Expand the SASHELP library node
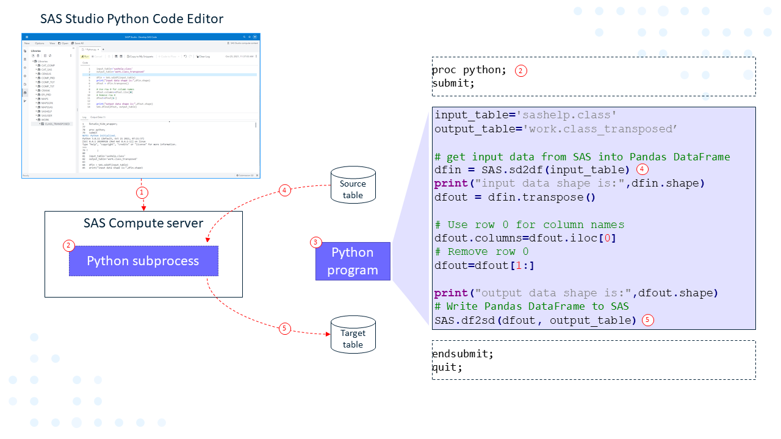This screenshot has width=781, height=439. tap(37, 112)
